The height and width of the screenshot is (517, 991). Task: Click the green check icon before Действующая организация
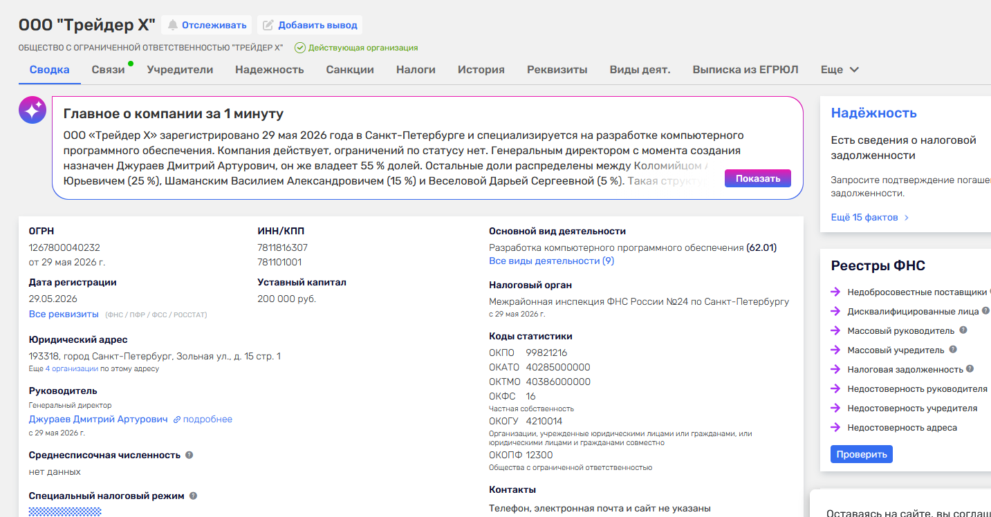click(x=299, y=48)
